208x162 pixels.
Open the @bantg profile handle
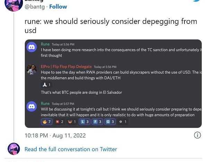pyautogui.click(x=35, y=7)
